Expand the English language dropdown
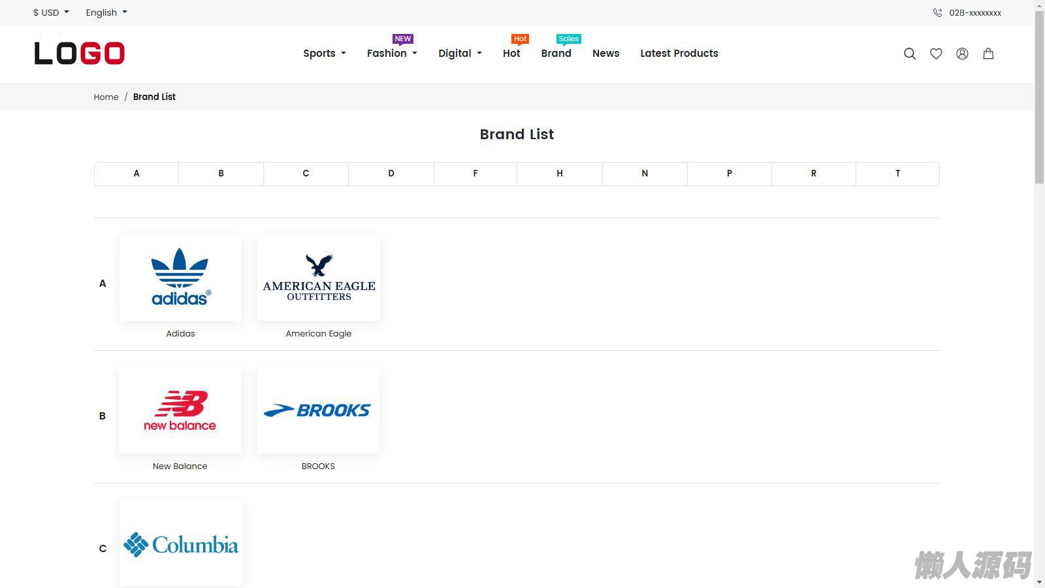The width and height of the screenshot is (1045, 588). [x=106, y=12]
